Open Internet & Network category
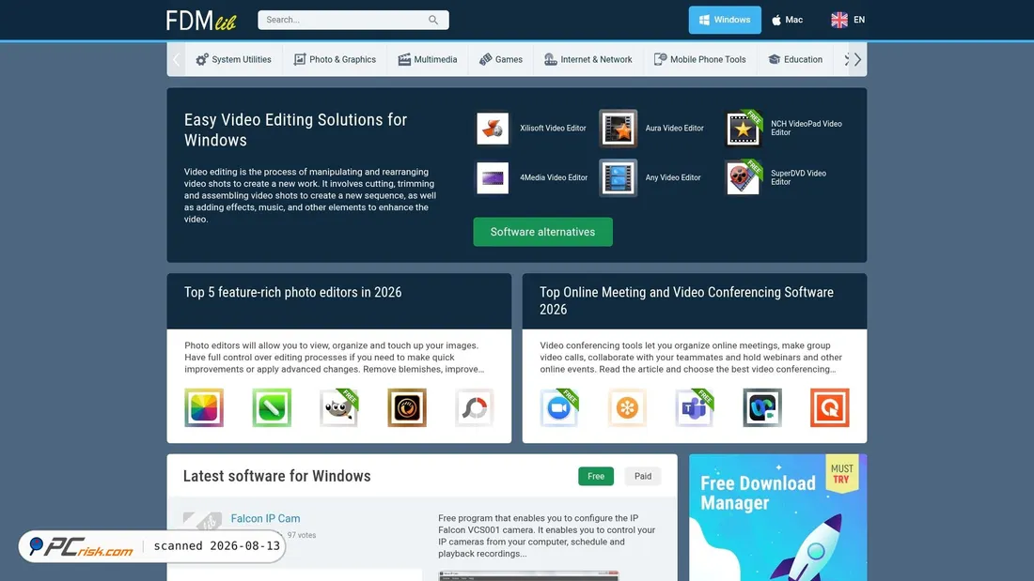Screen dimensions: 1034x581 pos(588,59)
